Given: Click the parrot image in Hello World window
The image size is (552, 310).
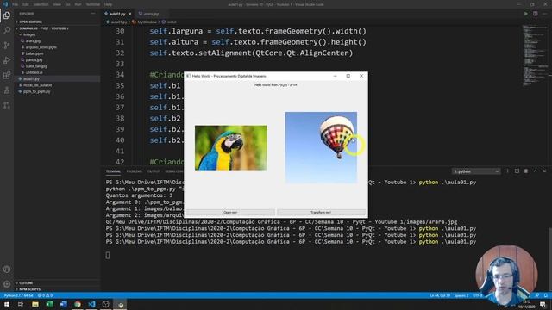Looking at the screenshot, I should point(231,148).
